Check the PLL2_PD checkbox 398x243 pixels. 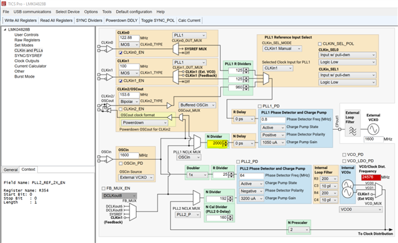[x=238, y=162]
